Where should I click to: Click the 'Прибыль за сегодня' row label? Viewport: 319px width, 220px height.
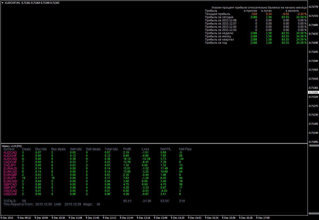[219, 17]
